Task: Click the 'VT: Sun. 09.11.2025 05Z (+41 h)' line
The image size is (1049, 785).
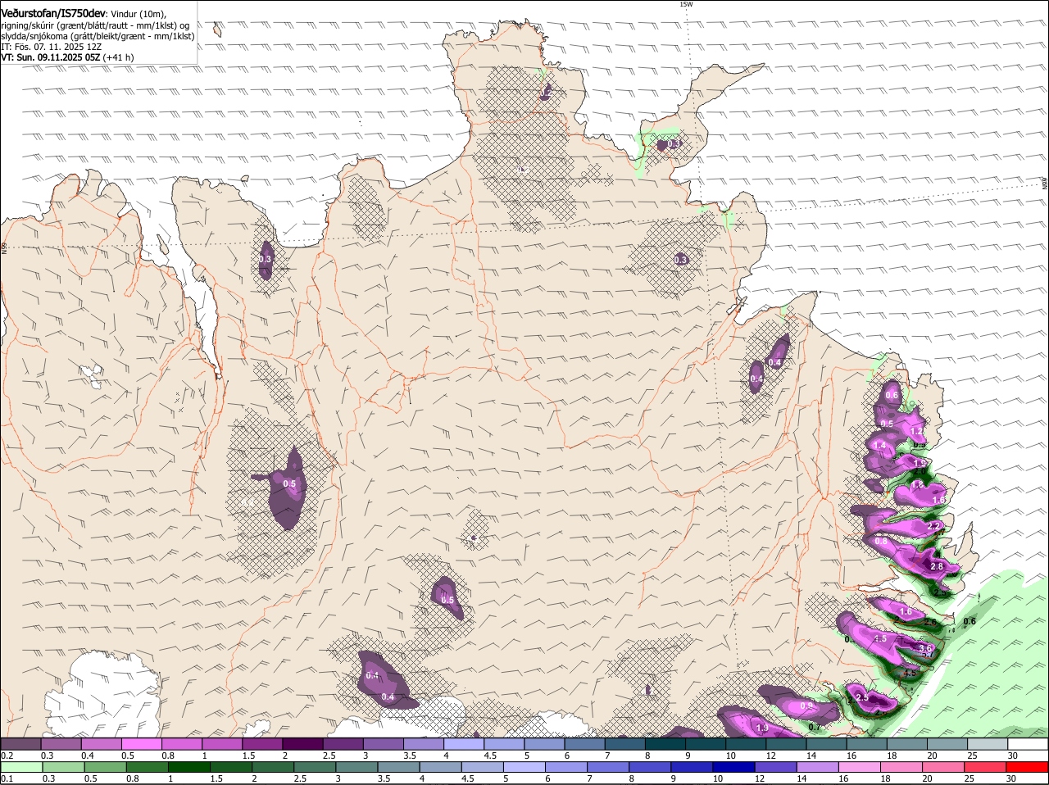Action: coord(67,57)
